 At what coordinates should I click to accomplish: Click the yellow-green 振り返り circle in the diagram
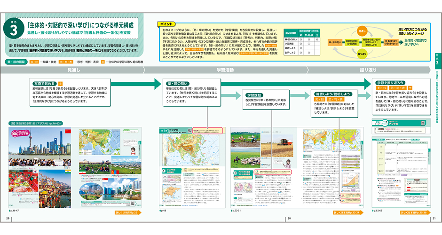362,54
